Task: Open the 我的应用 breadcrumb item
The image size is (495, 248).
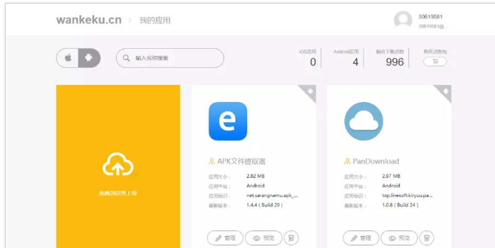Action: 155,20
